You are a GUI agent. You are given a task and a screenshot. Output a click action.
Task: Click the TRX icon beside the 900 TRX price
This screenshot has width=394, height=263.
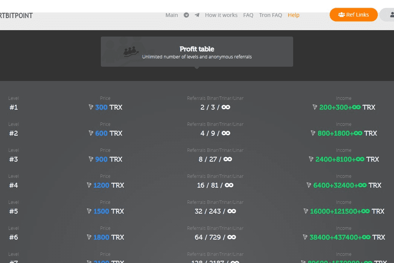[x=91, y=159]
